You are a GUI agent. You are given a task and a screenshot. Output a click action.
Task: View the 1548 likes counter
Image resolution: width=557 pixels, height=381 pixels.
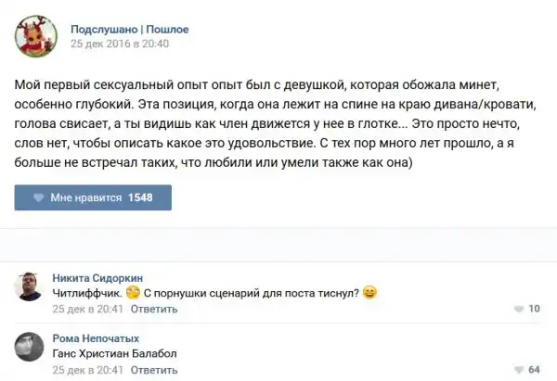click(140, 197)
